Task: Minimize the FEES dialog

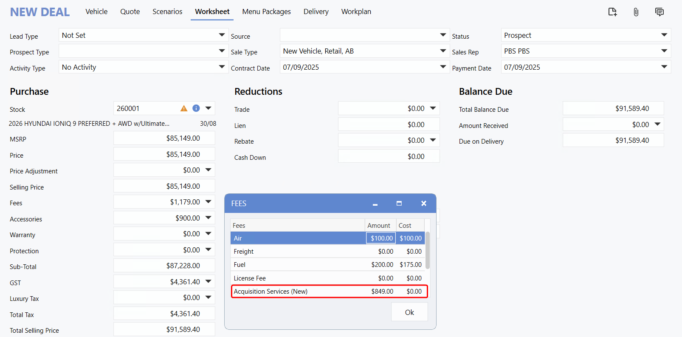Action: pyautogui.click(x=375, y=204)
